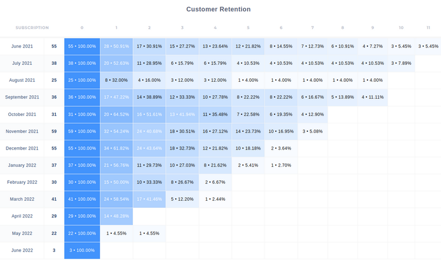Click cell '10 • 27.78%'

(215, 97)
